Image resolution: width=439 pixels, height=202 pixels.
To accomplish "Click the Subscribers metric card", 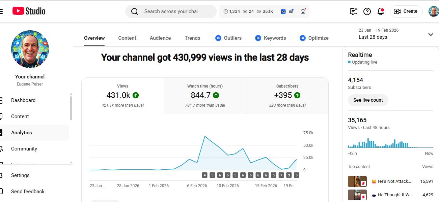I will [x=287, y=96].
